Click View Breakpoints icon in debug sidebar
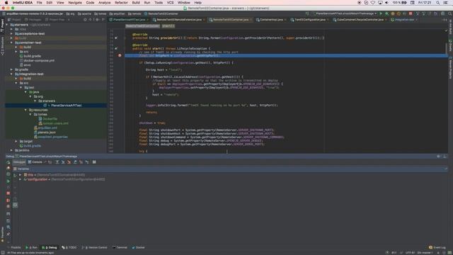Screen dimensions: 453x255 pyautogui.click(x=8, y=200)
